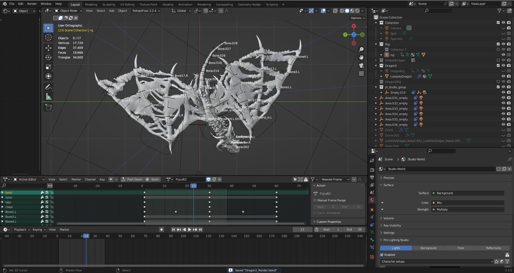This screenshot has width=514, height=273.
Task: Open the Render menu
Action: 32,4
